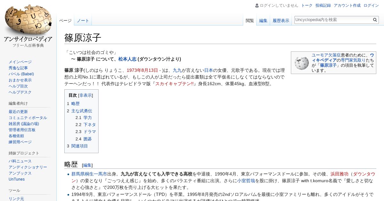The image size is (384, 201).
Task: Open ヘルプ目次 link
Action: pos(18,86)
